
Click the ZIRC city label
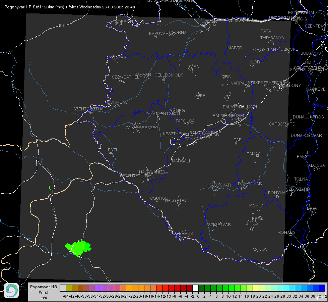click(226, 77)
